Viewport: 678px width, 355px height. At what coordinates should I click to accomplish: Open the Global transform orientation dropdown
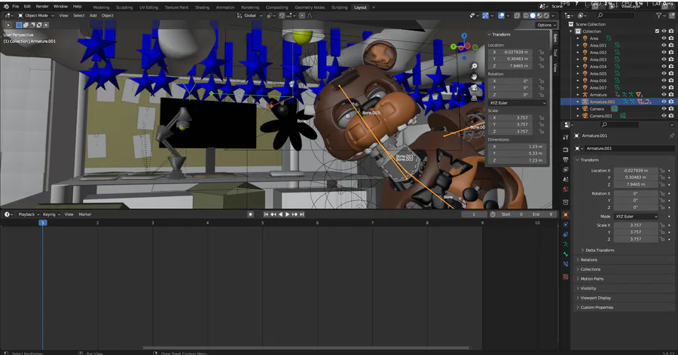tap(250, 16)
